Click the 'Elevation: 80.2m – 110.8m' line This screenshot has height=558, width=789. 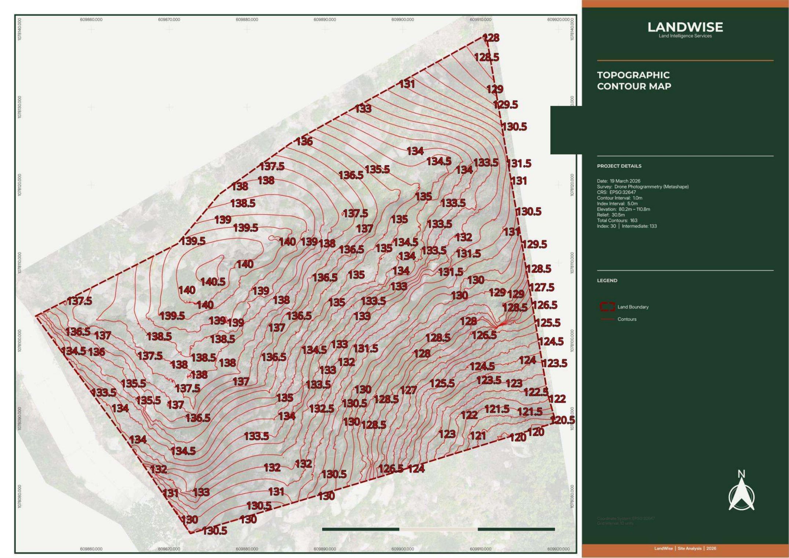pos(623,209)
